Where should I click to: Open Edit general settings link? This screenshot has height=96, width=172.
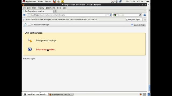tap(46, 41)
